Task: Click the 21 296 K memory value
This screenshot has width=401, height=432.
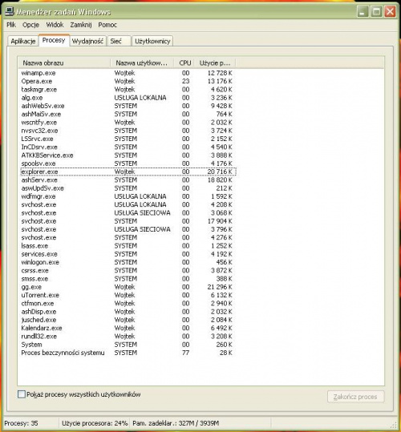Action: (x=220, y=287)
